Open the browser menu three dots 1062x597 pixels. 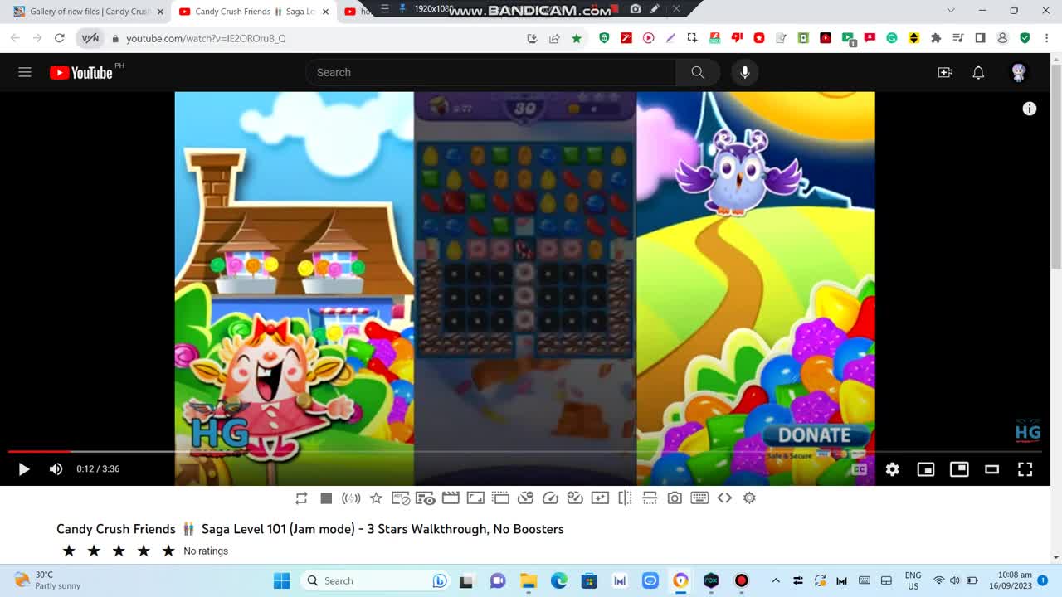pyautogui.click(x=1048, y=38)
